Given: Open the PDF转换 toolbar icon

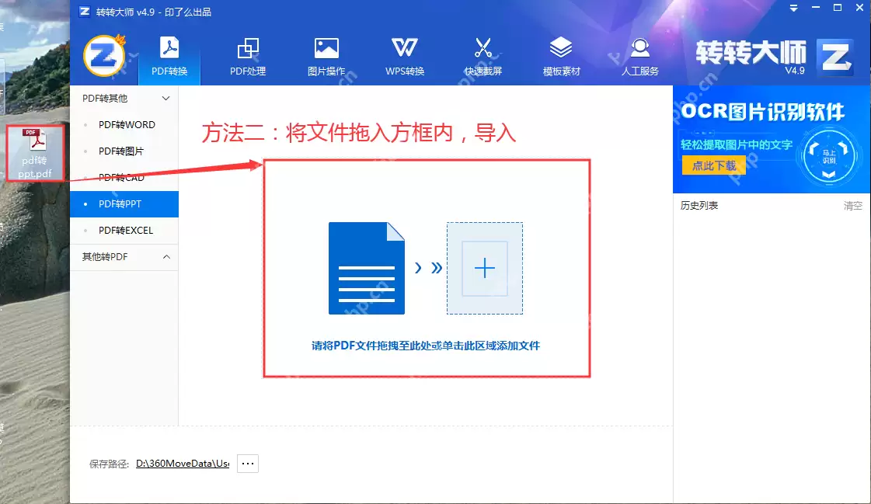Looking at the screenshot, I should (170, 54).
